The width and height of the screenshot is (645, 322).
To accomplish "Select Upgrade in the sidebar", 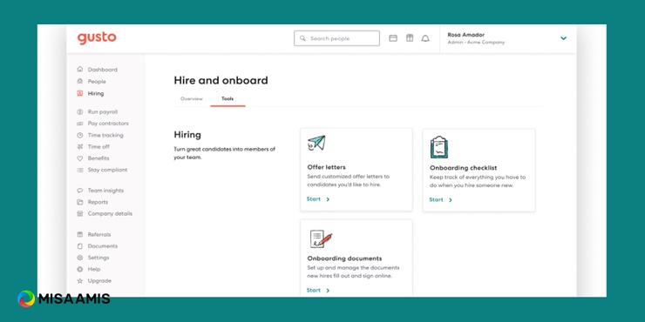I will [99, 281].
